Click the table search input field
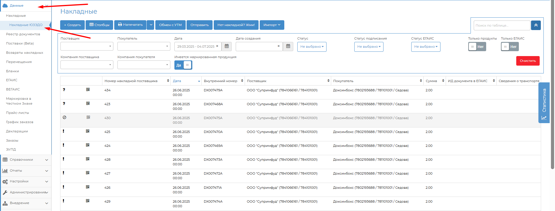Image resolution: width=555 pixels, height=211 pixels. click(x=502, y=25)
